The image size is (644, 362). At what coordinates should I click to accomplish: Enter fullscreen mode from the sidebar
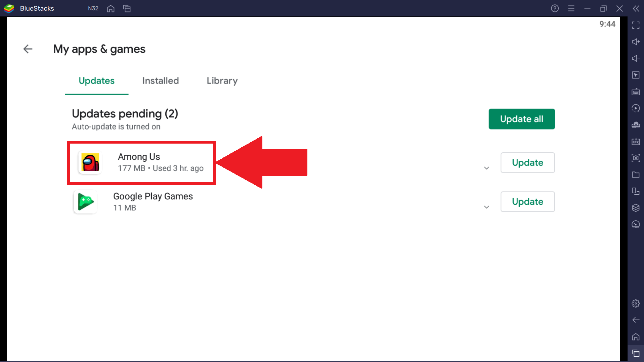[x=636, y=25]
